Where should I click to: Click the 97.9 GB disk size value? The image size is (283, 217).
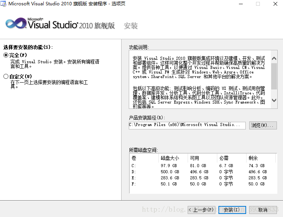tap(169, 166)
